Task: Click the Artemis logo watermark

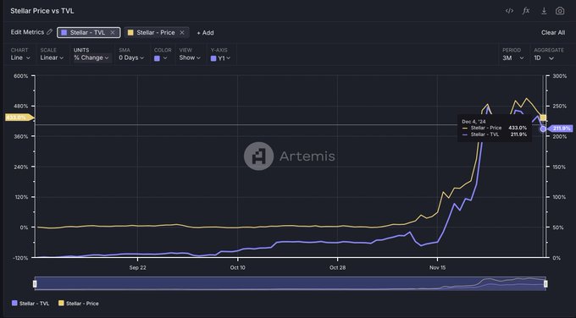Action: [258, 156]
